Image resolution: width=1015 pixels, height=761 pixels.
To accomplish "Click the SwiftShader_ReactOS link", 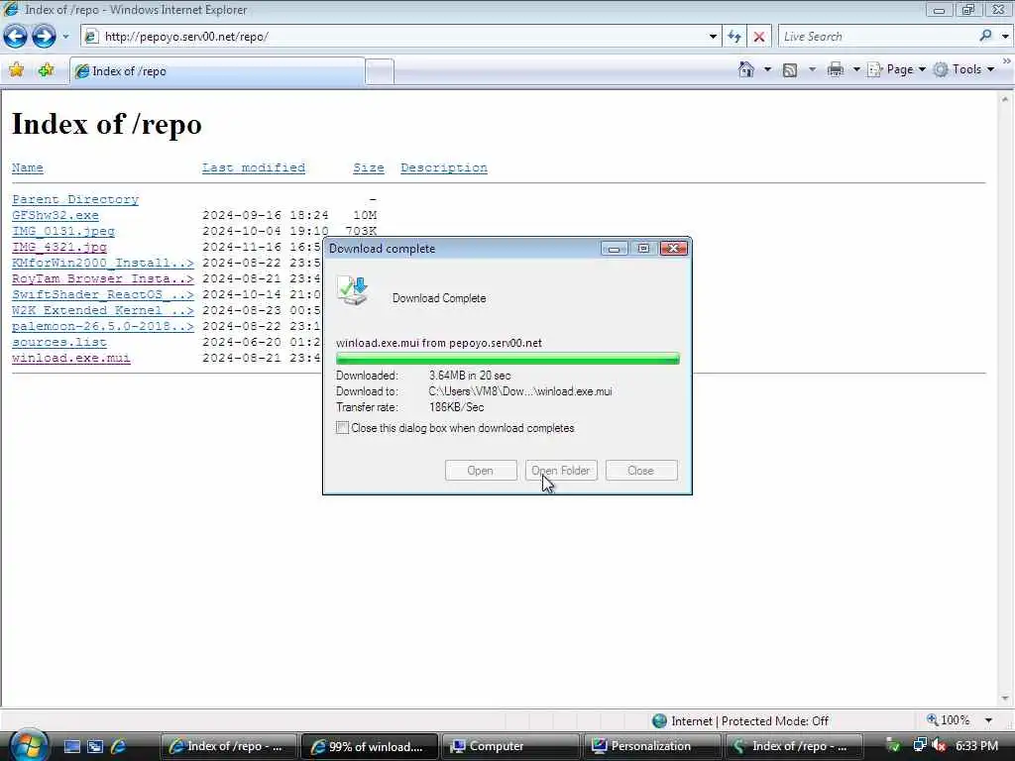I will coord(103,294).
